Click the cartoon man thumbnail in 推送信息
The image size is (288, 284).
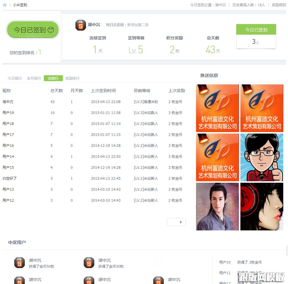pyautogui.click(x=261, y=157)
